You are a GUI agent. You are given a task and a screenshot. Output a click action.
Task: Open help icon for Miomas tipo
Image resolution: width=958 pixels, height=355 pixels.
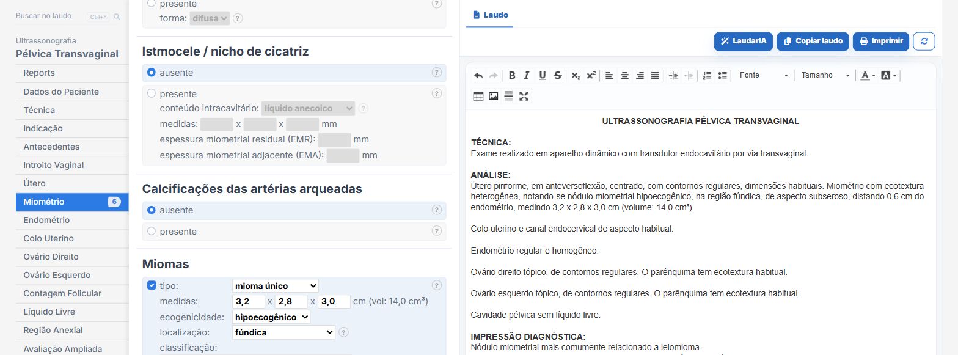tap(436, 285)
